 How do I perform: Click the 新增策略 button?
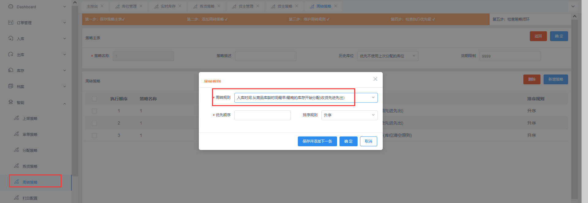coord(556,79)
